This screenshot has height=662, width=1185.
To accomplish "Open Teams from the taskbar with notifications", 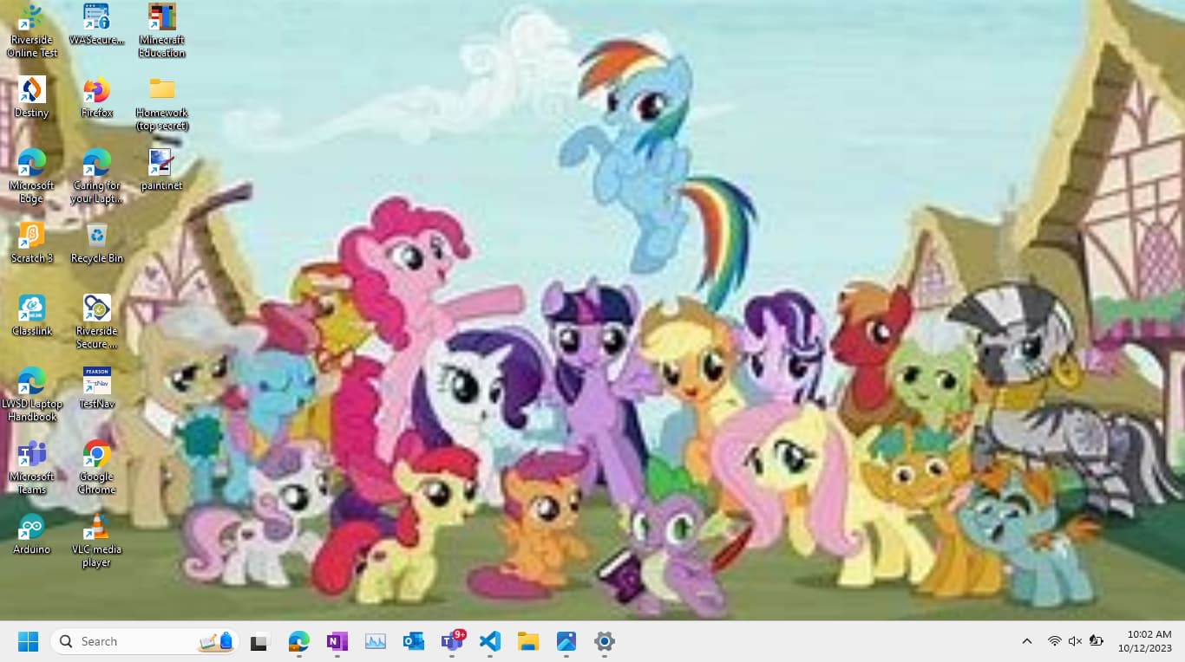I will point(452,641).
